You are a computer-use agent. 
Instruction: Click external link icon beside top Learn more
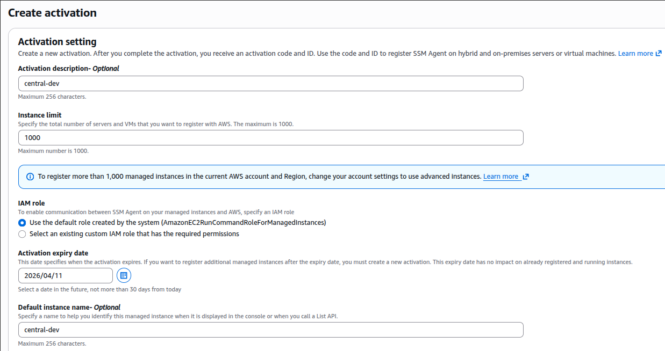659,54
